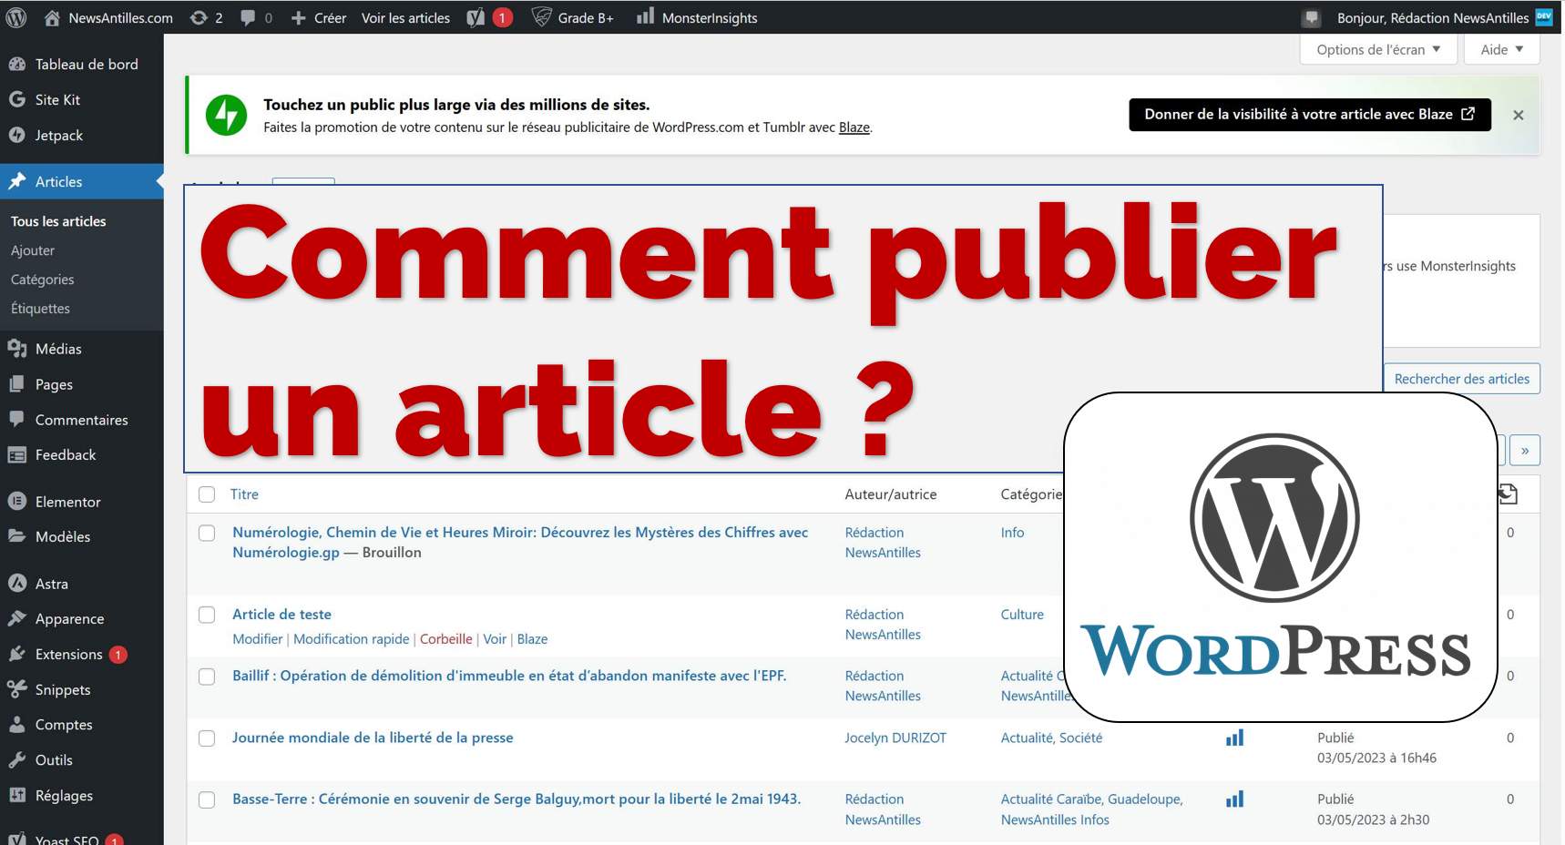This screenshot has height=845, width=1565.
Task: Filter by the Culture category
Action: click(x=1022, y=615)
